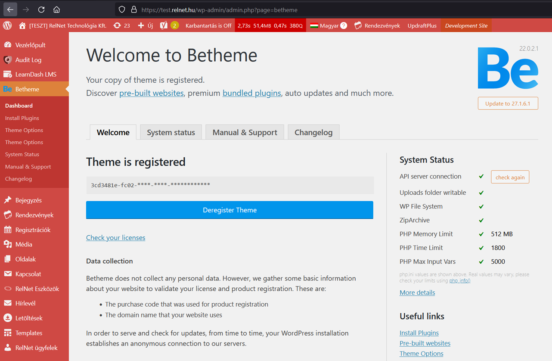The width and height of the screenshot is (552, 361).
Task: Click the API server connection checkmark
Action: [x=481, y=177]
